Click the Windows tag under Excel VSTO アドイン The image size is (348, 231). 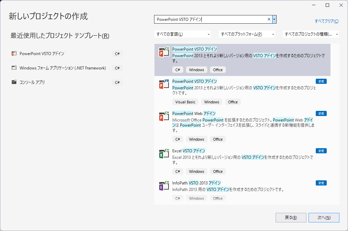(197, 171)
